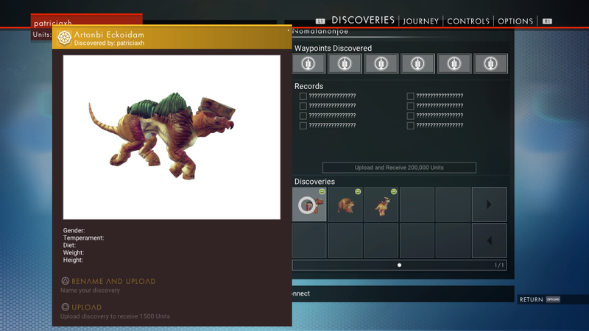Click the triangle button icon beside Rename
589x331 pixels.
(x=65, y=281)
